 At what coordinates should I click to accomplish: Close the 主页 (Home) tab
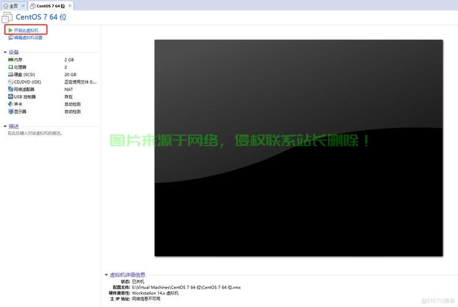pyautogui.click(x=23, y=6)
